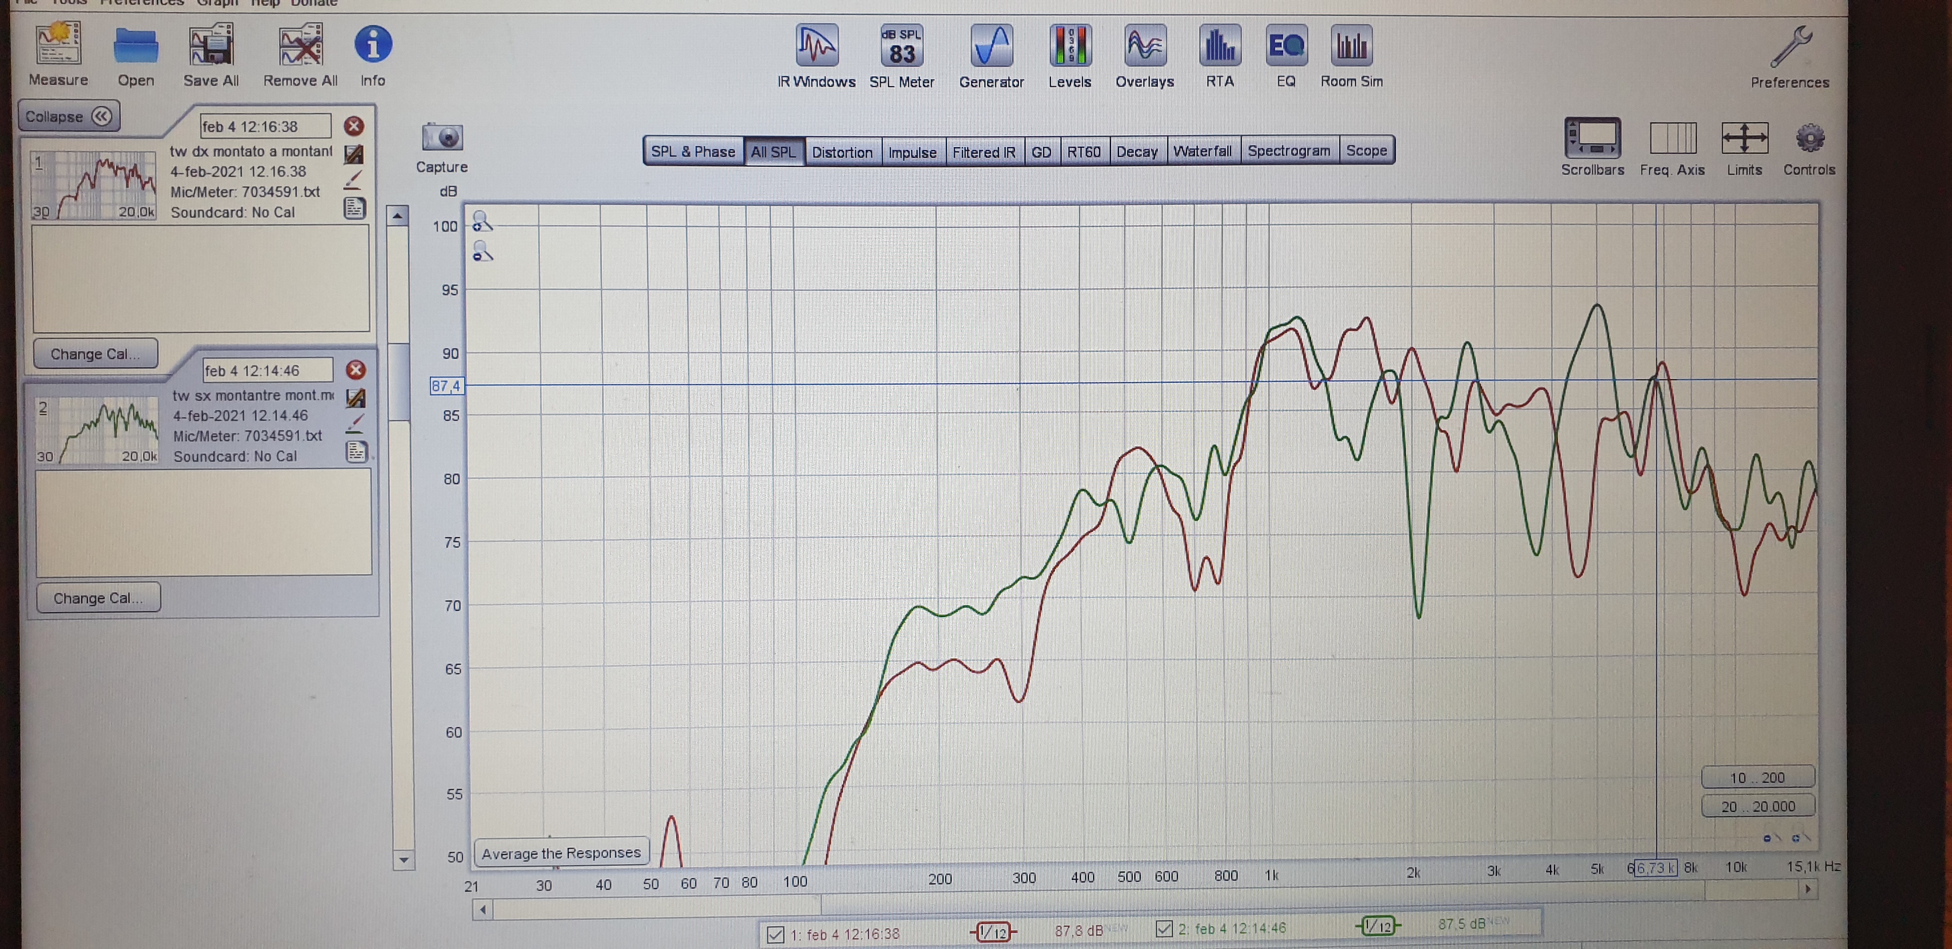Toggle checkbox for trace 2 feb 4 12:14:46
Viewport: 1952px width, 949px height.
point(1164,929)
